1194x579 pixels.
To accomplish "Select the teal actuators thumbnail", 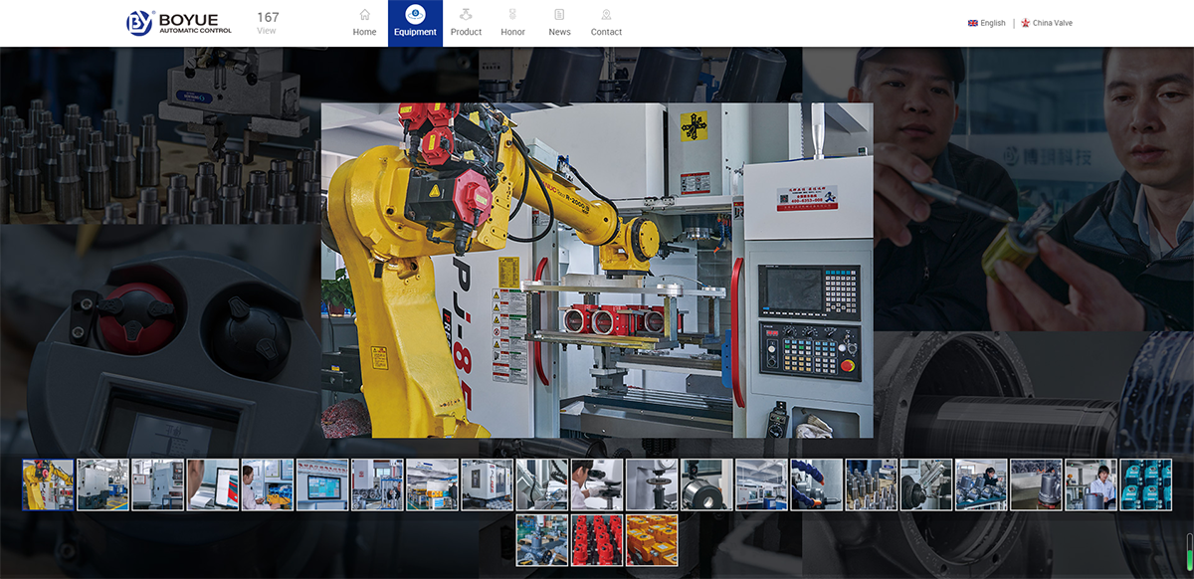I will coord(1146,484).
